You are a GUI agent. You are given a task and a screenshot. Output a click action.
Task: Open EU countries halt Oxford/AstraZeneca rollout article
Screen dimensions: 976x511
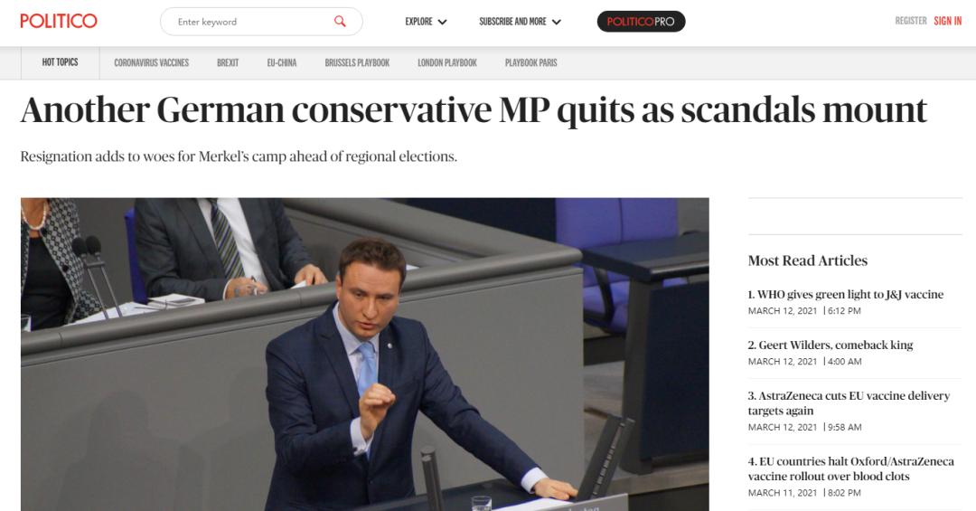pyautogui.click(x=851, y=468)
